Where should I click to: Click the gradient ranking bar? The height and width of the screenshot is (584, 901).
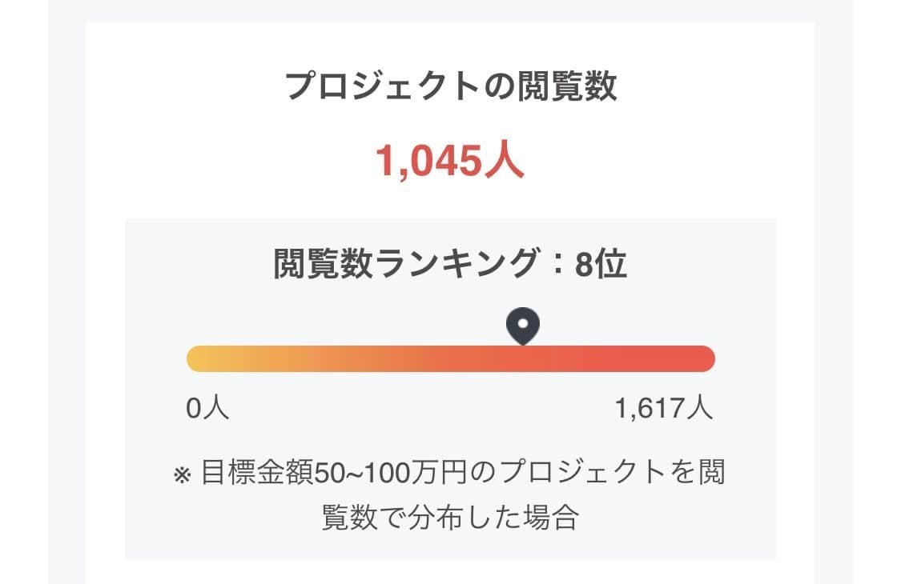(x=450, y=358)
